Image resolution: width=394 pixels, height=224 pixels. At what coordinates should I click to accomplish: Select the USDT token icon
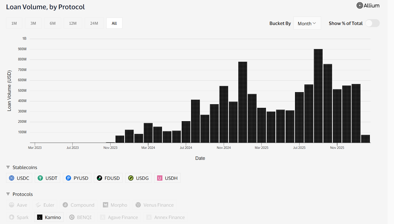(x=40, y=178)
